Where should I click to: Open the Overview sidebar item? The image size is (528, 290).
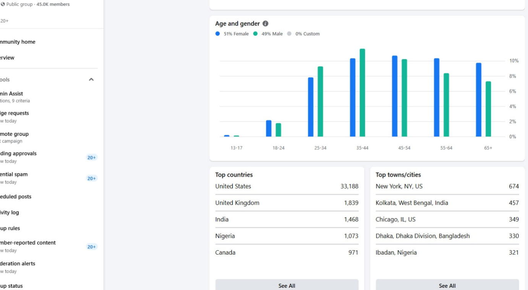click(7, 58)
